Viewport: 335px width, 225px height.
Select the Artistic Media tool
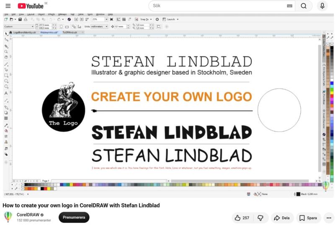[x=6, y=70]
